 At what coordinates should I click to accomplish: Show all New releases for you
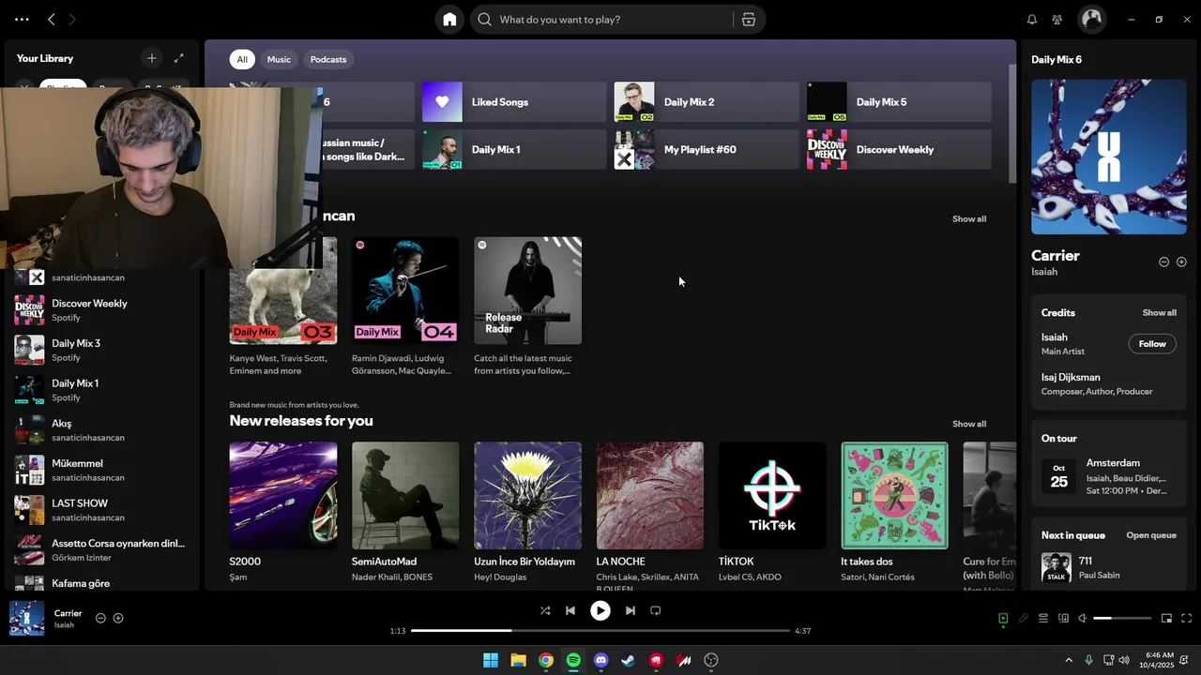click(969, 424)
